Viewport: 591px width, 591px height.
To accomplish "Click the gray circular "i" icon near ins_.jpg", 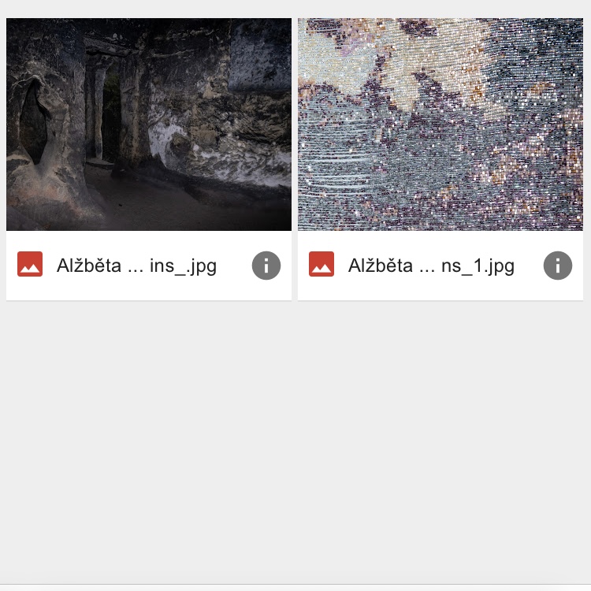I will (266, 266).
